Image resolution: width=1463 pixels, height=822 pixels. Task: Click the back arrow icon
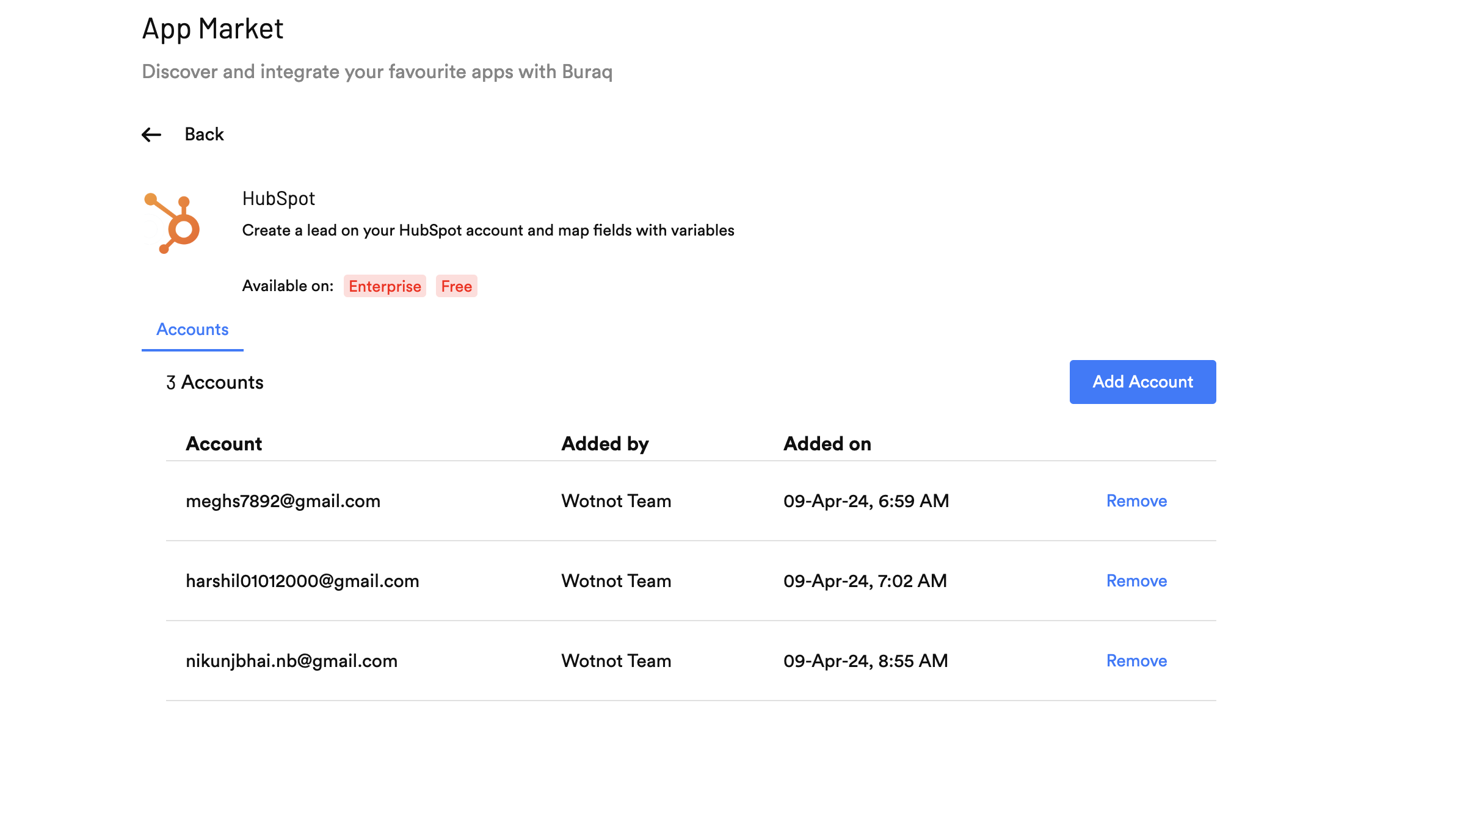coord(151,134)
